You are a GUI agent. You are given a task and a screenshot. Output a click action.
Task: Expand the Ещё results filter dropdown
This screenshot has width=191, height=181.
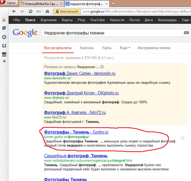pos(125,48)
